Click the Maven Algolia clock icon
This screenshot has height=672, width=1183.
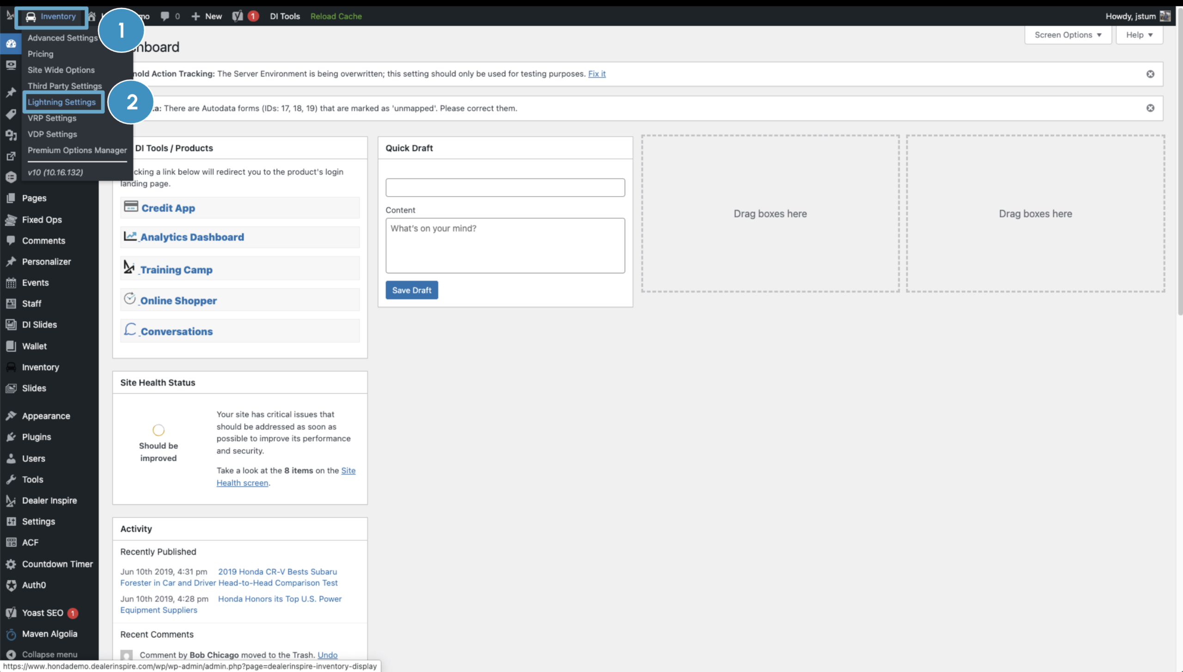pos(11,634)
